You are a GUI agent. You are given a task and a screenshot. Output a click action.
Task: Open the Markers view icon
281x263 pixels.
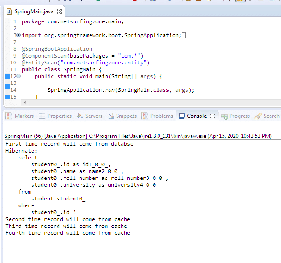click(x=9, y=116)
